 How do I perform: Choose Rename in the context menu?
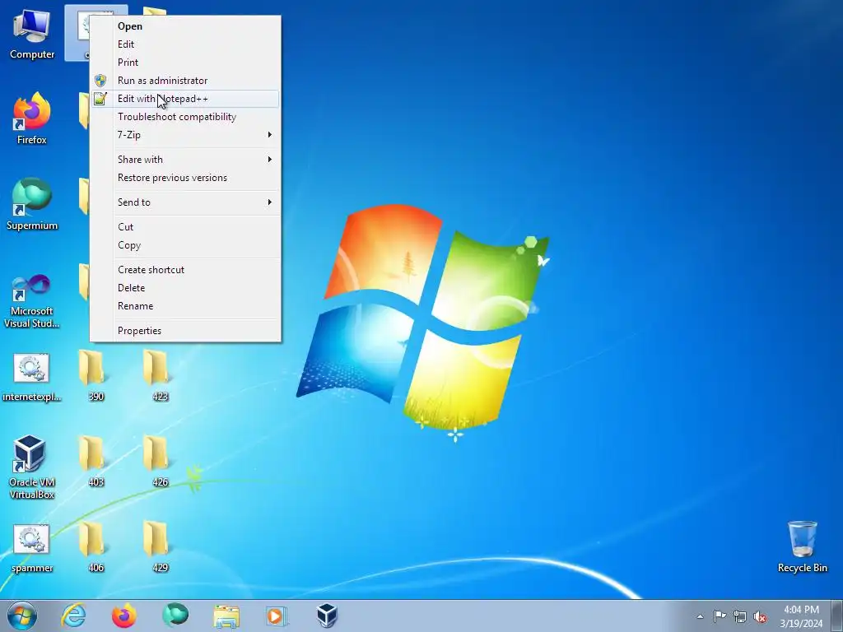[x=185, y=306]
